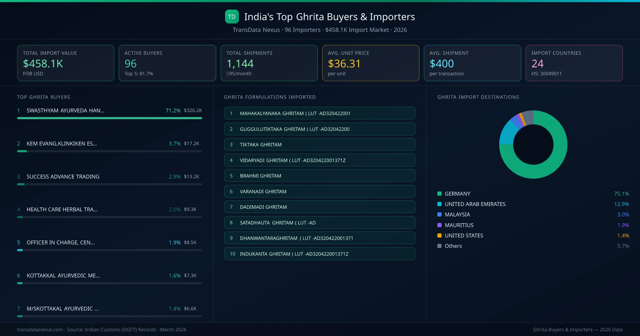
Task: Click the Mauritius percentage value
Action: [x=623, y=225]
